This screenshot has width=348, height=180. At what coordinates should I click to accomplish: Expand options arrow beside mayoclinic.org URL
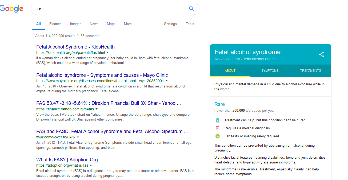(167, 81)
